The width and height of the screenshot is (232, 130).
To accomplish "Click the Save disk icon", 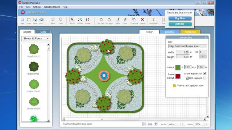I will coord(35,19).
